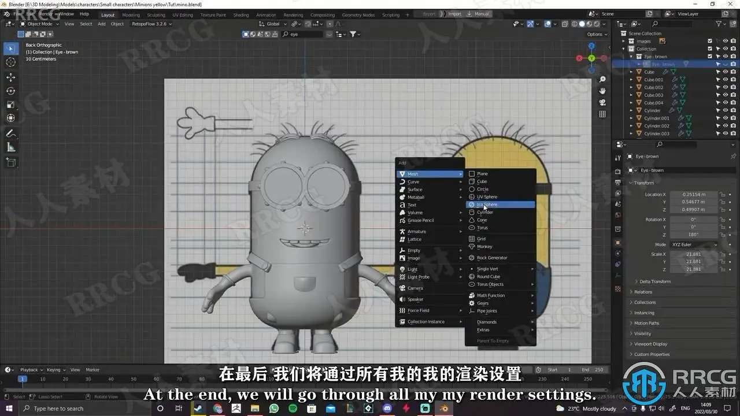Choose the Add Cube tool
The image size is (740, 416).
11,162
